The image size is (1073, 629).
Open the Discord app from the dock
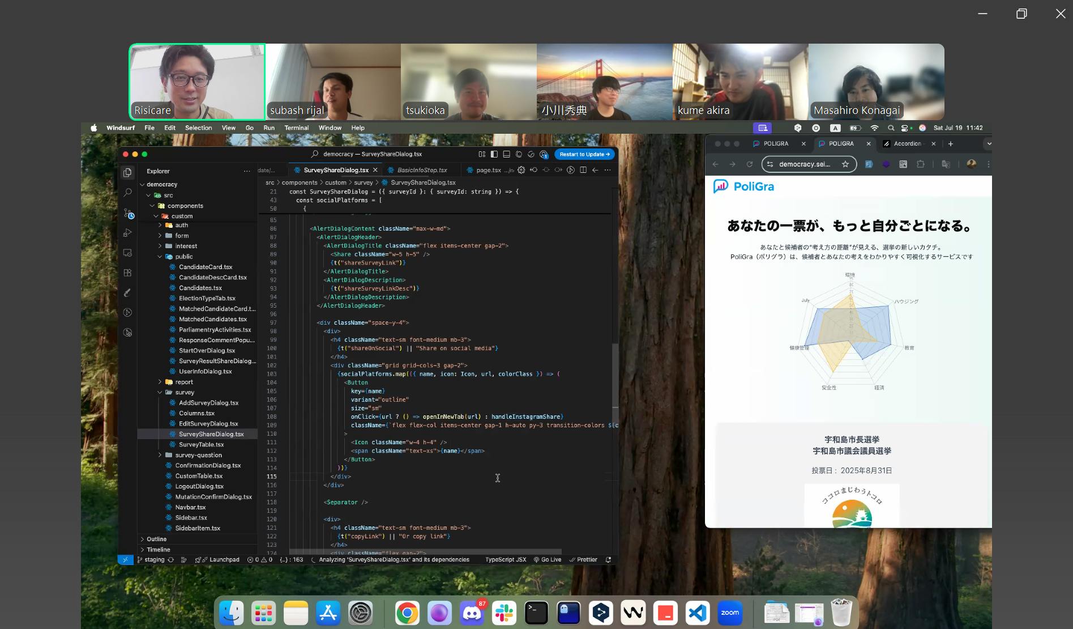(472, 613)
